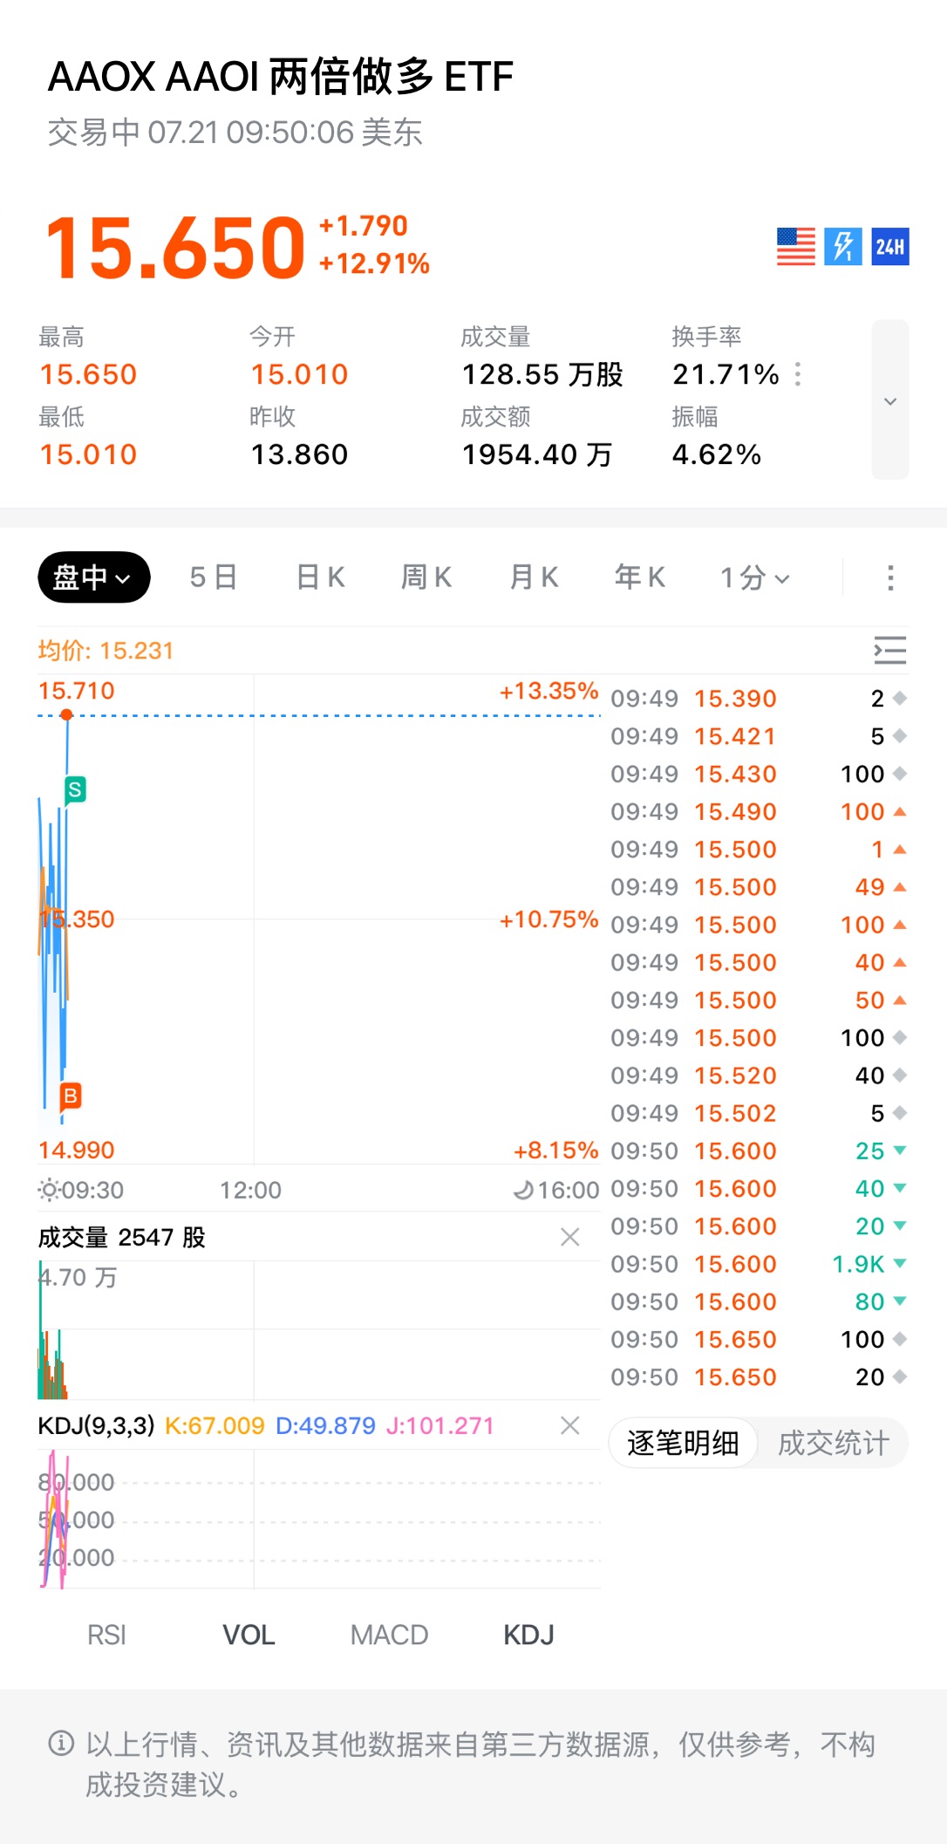The height and width of the screenshot is (1844, 947).
Task: Tap the 09:49 trade at 15.490
Action: (759, 811)
